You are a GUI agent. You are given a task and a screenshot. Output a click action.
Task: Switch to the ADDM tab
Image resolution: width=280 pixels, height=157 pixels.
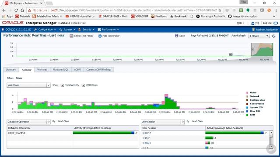77,70
